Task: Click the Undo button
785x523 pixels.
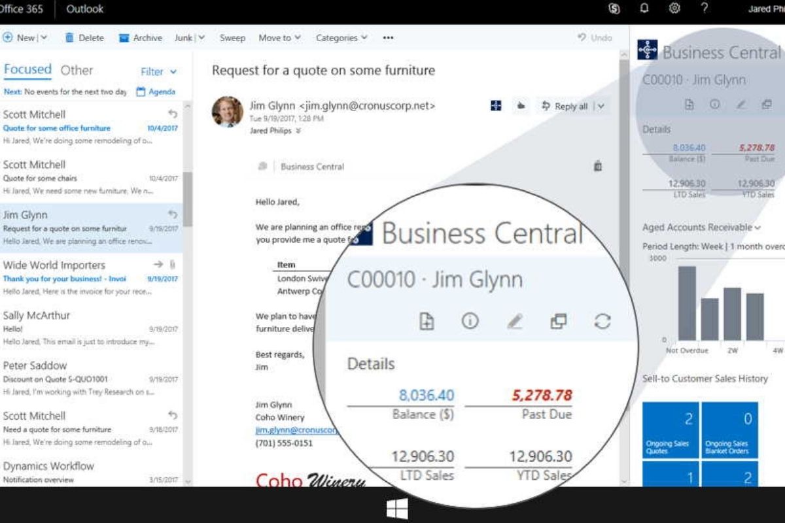Action: click(595, 38)
